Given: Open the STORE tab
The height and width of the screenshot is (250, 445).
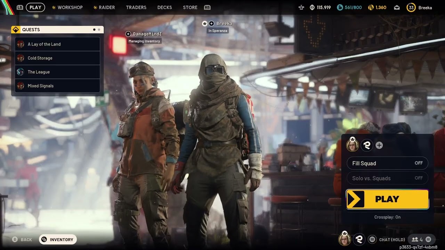Looking at the screenshot, I should click(x=190, y=7).
